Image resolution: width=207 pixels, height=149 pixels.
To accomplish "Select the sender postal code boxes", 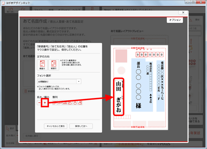I will 122,117.
